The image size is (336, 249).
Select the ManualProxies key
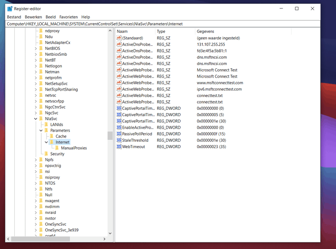74,148
